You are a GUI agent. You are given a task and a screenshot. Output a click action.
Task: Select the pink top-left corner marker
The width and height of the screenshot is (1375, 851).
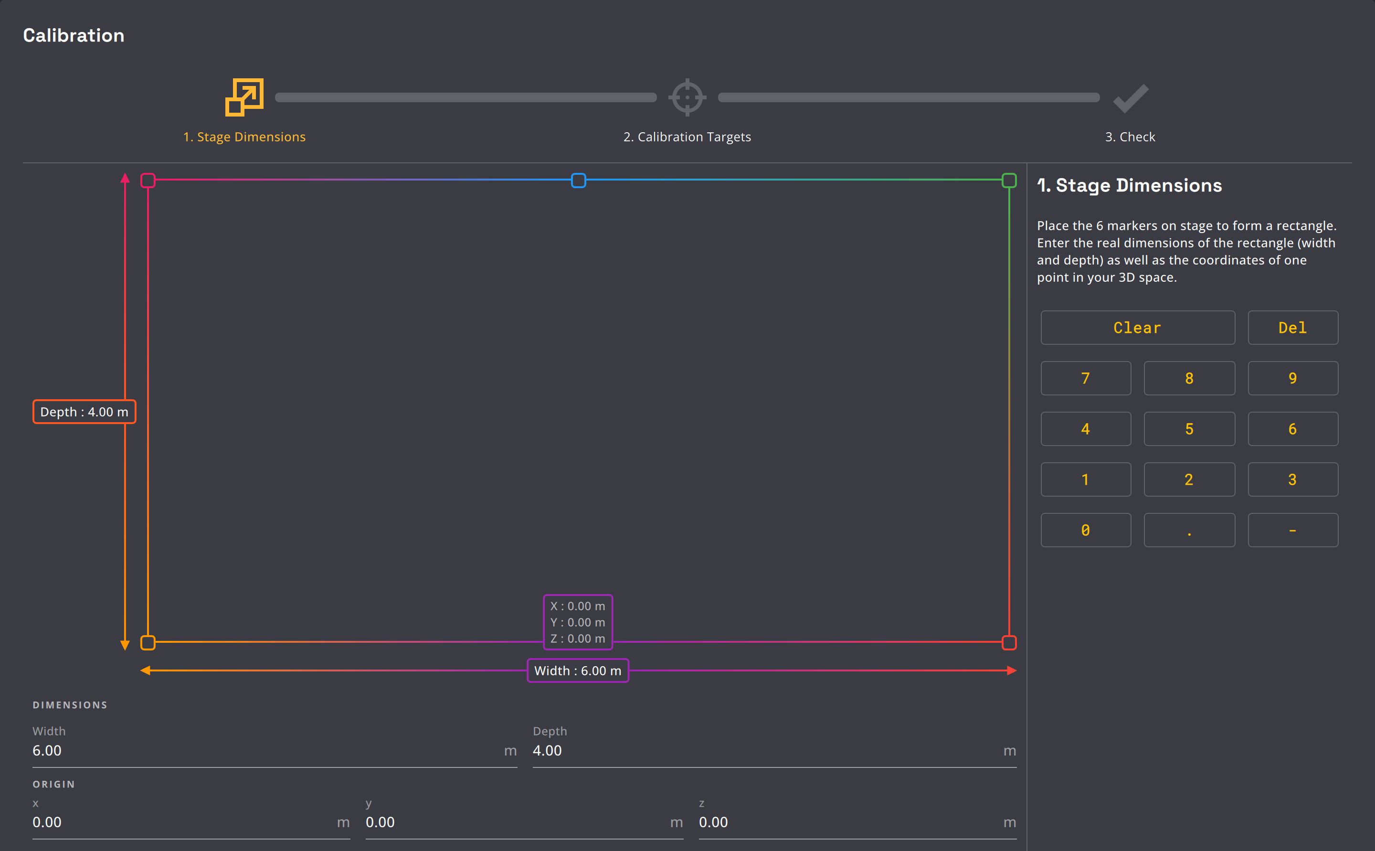[148, 180]
